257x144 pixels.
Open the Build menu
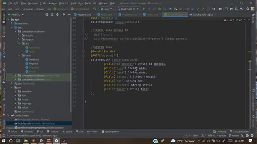point(73,3)
